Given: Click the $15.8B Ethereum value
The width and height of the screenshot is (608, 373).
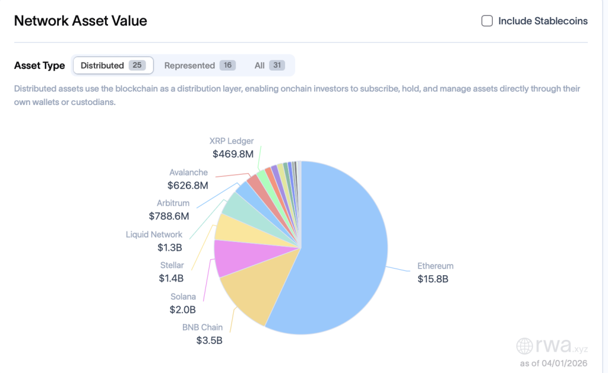Looking at the screenshot, I should click(x=433, y=279).
